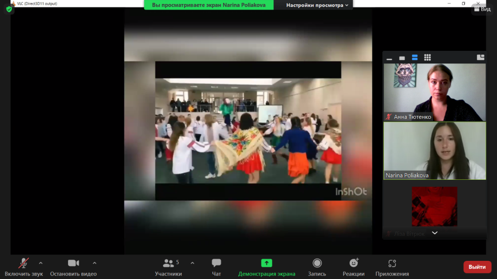Start recording with the Запись button

(x=317, y=267)
